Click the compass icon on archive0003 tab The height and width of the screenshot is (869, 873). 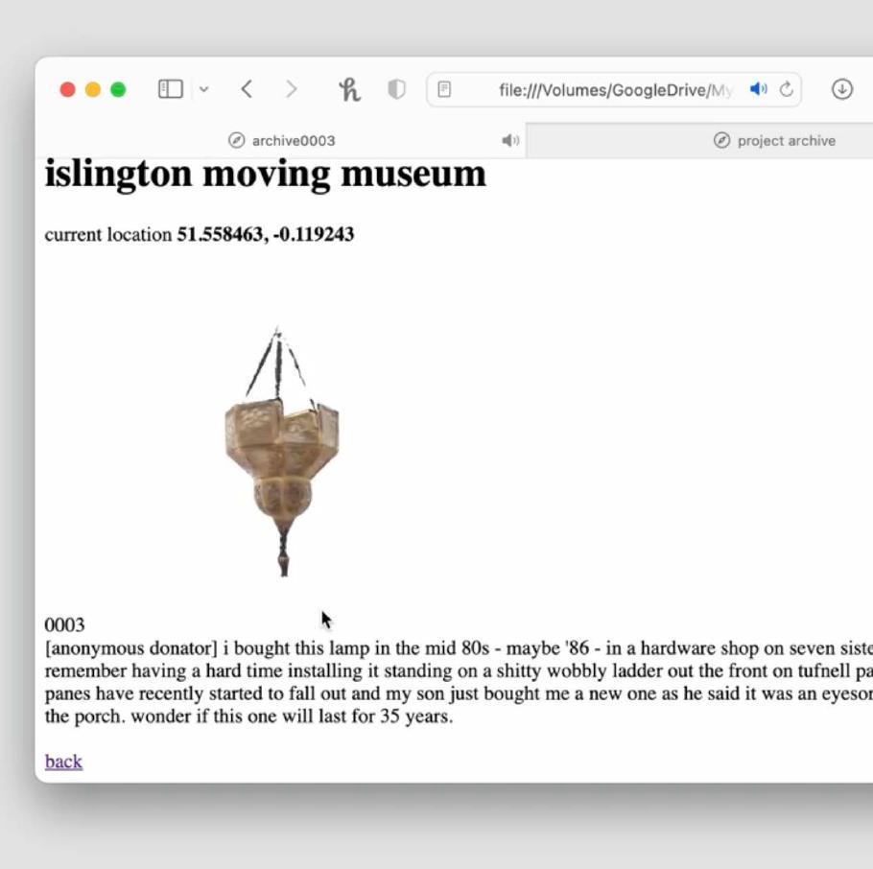tap(236, 140)
